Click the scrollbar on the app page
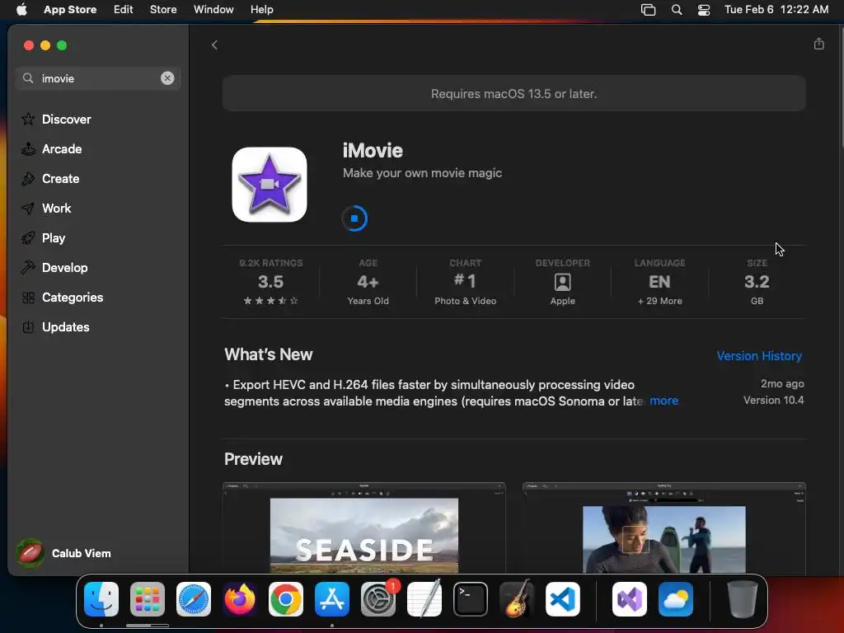This screenshot has width=844, height=633. coord(842,86)
